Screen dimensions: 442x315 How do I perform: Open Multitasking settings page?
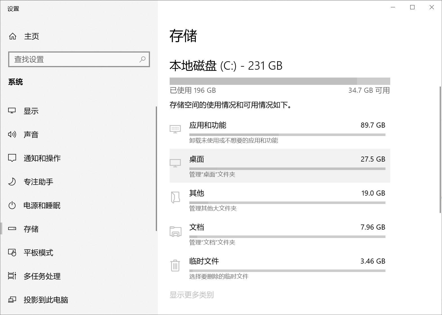click(x=42, y=276)
